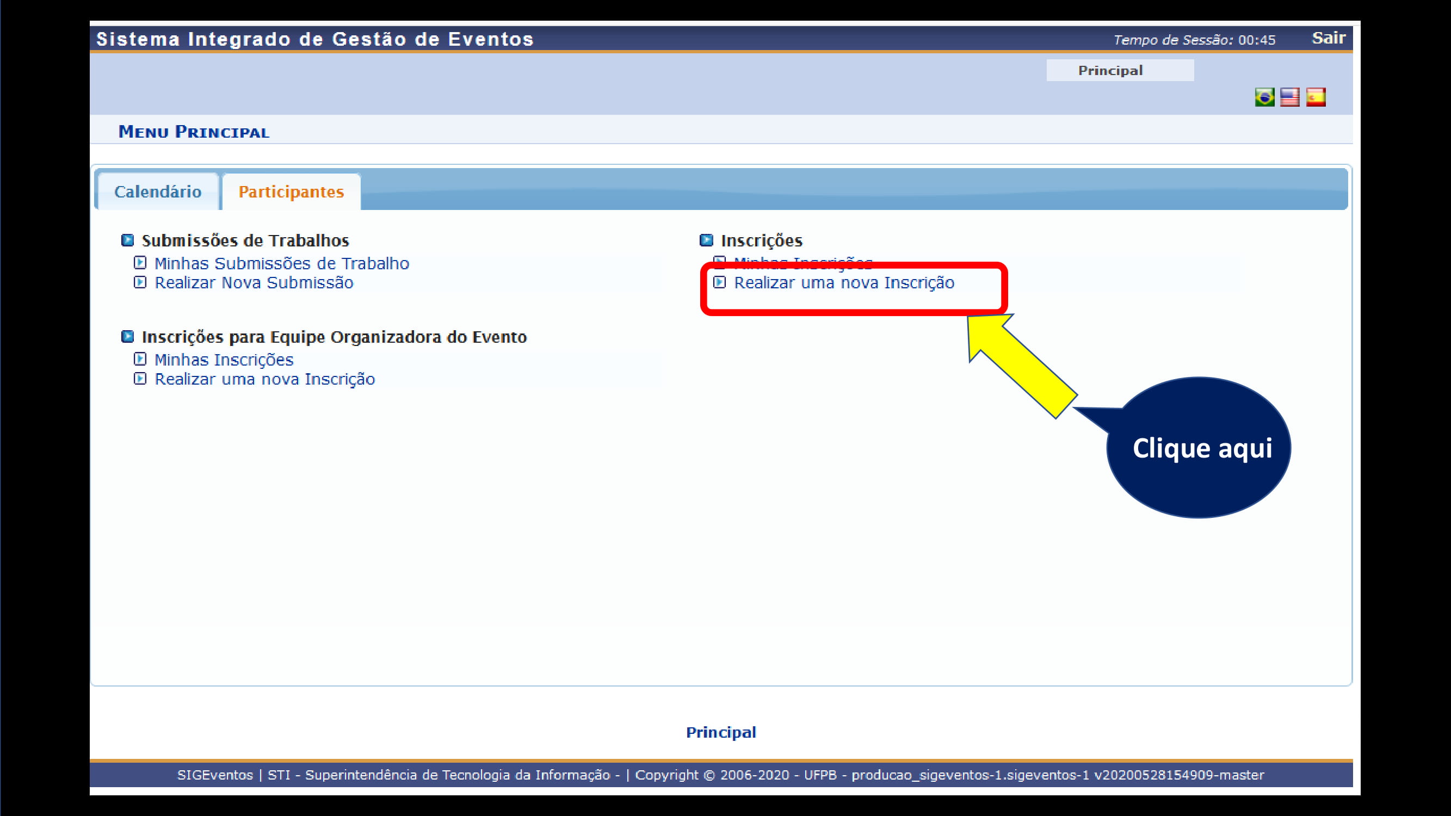The image size is (1451, 816).
Task: Switch language to Spanish flag
Action: [1316, 97]
